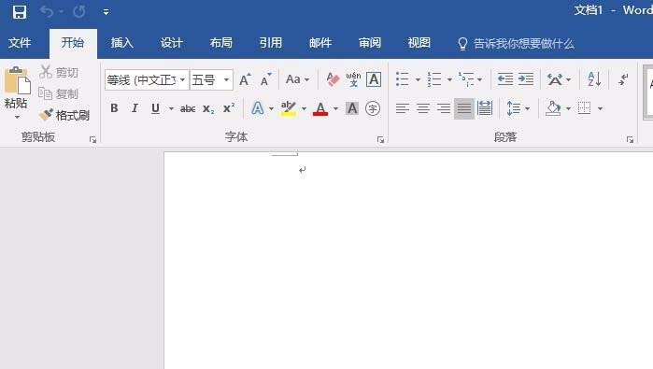
Task: Click the Grow Font size icon
Action: tap(245, 79)
